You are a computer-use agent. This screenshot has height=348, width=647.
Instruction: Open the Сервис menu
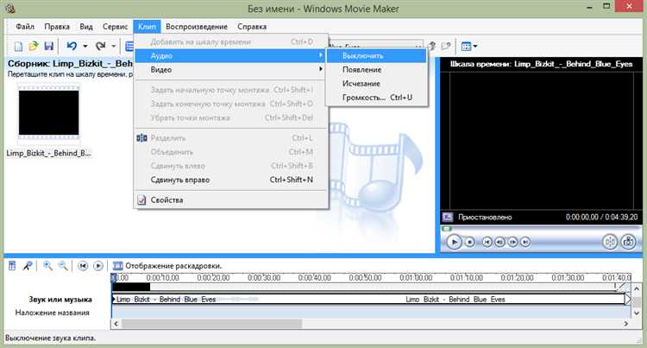pos(115,27)
